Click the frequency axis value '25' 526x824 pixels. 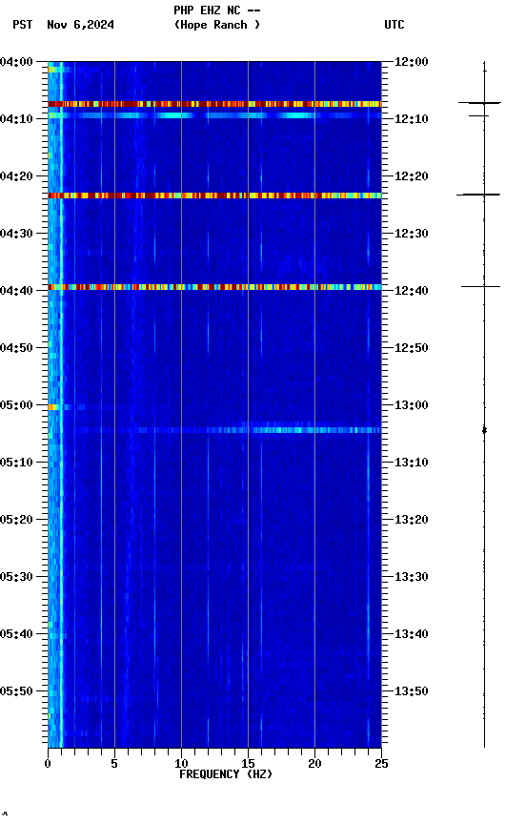click(381, 764)
